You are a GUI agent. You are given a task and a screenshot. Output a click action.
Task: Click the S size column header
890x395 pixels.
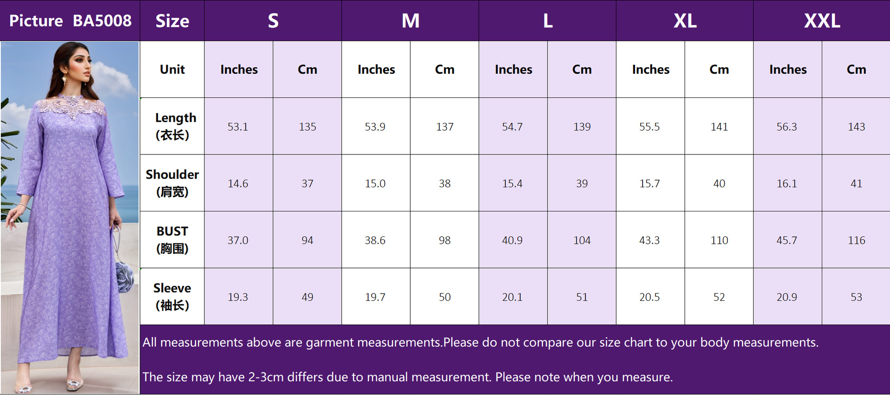pos(273,21)
